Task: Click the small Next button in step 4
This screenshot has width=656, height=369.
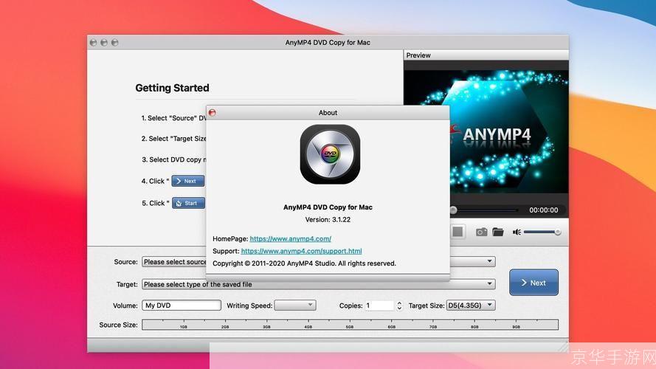Action: 188,181
